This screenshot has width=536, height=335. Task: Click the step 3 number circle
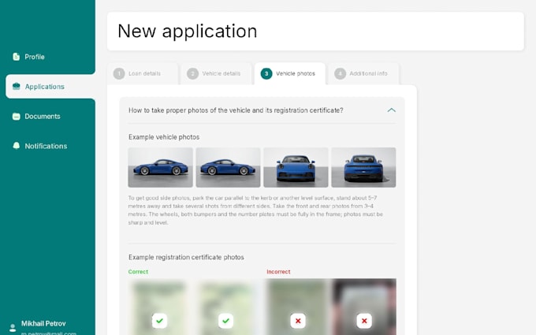(x=266, y=73)
